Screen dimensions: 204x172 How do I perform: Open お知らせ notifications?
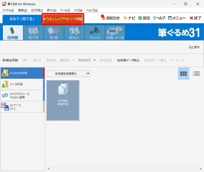(110, 18)
